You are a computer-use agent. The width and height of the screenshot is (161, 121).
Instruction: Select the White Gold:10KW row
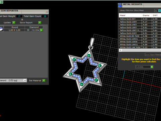pos(140,42)
